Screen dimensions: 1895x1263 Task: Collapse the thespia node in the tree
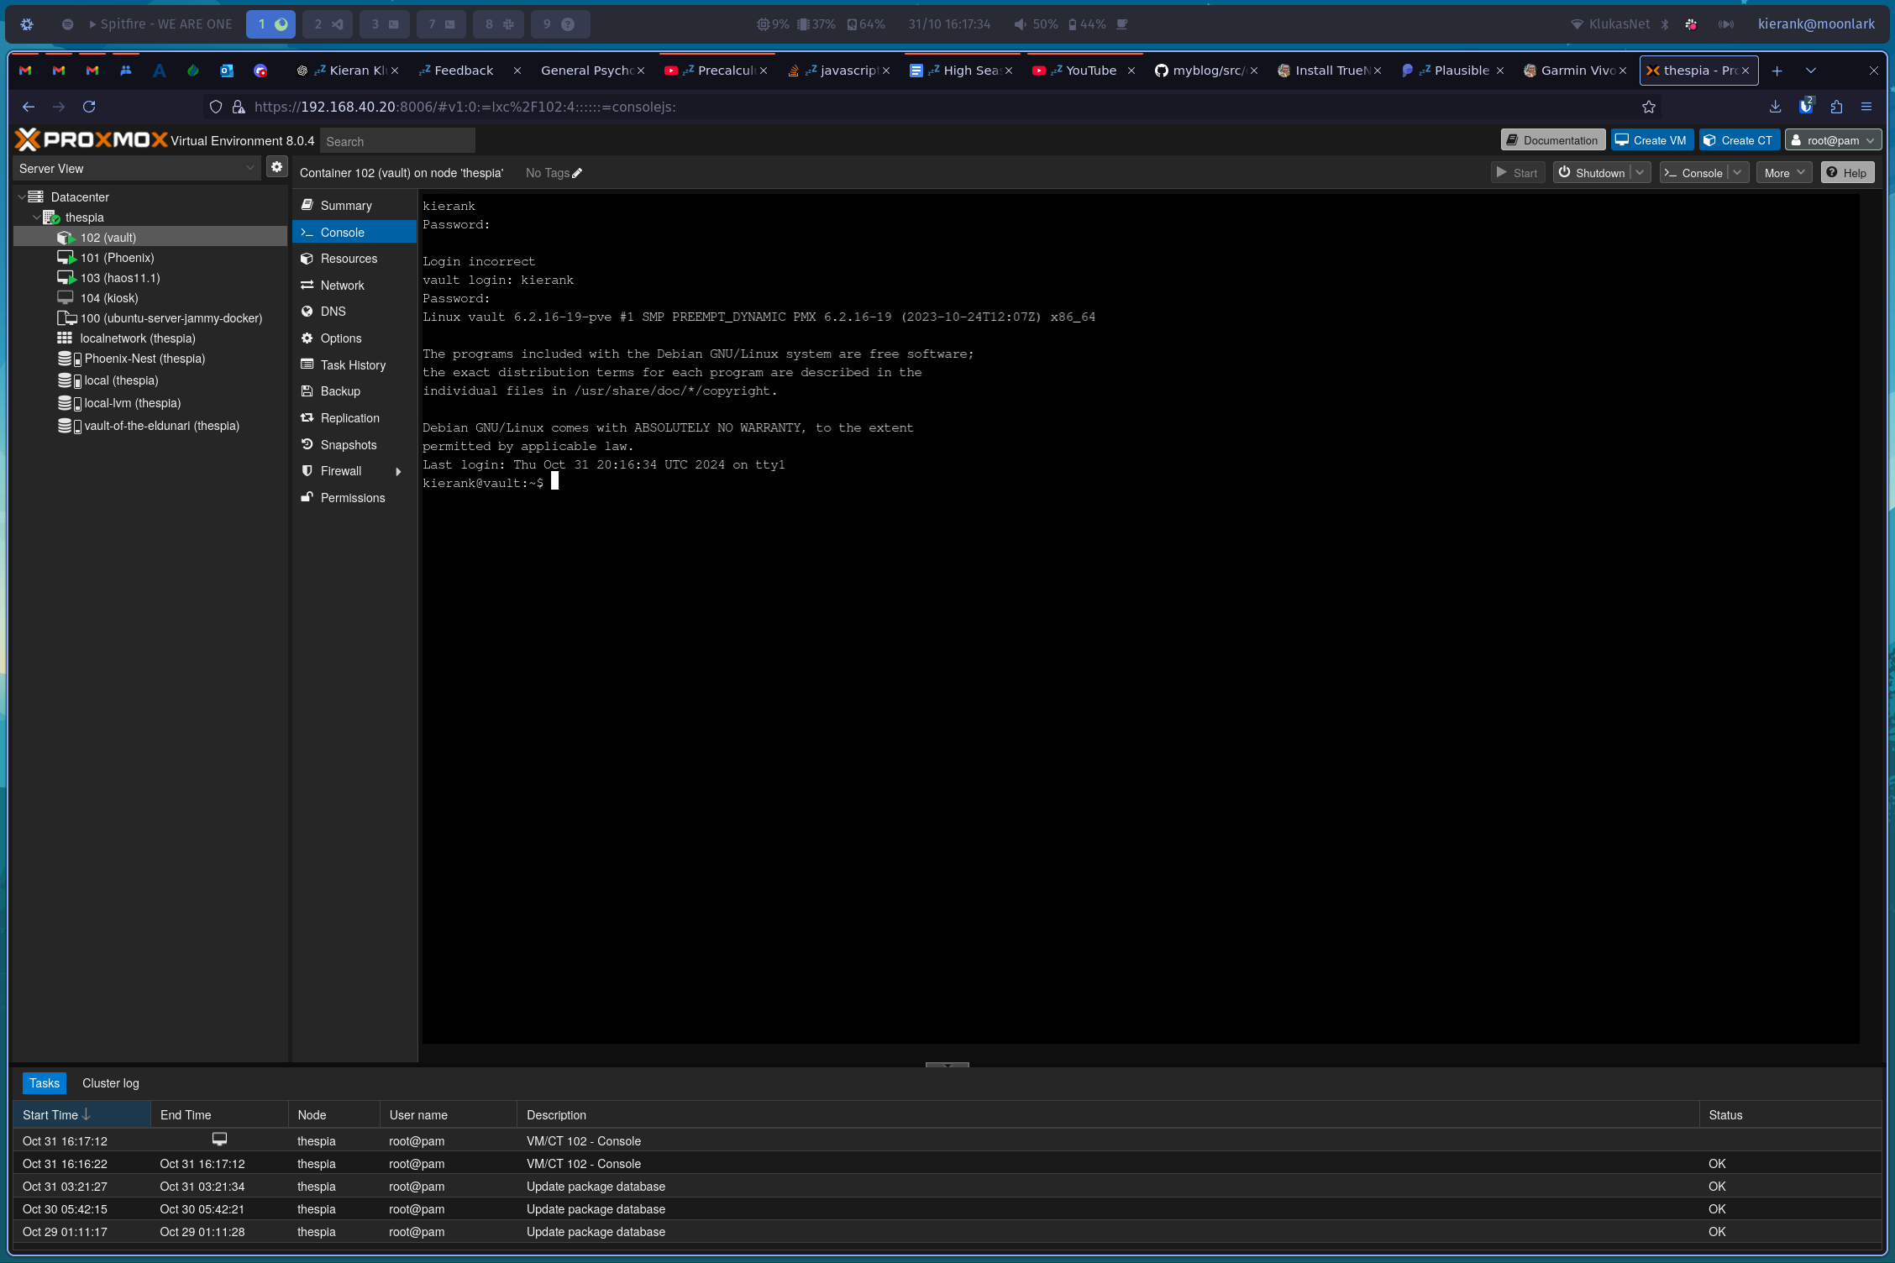37,217
